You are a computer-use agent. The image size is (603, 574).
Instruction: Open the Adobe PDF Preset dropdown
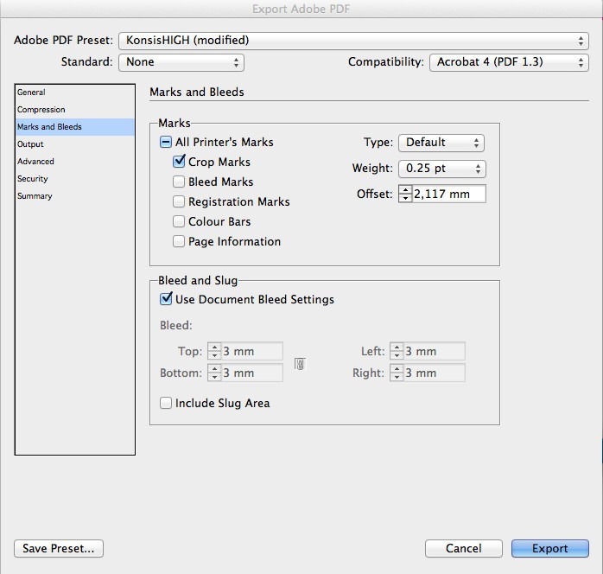pyautogui.click(x=353, y=41)
